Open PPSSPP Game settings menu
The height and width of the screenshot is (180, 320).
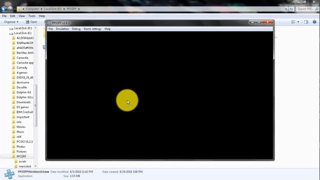pyautogui.click(x=92, y=29)
